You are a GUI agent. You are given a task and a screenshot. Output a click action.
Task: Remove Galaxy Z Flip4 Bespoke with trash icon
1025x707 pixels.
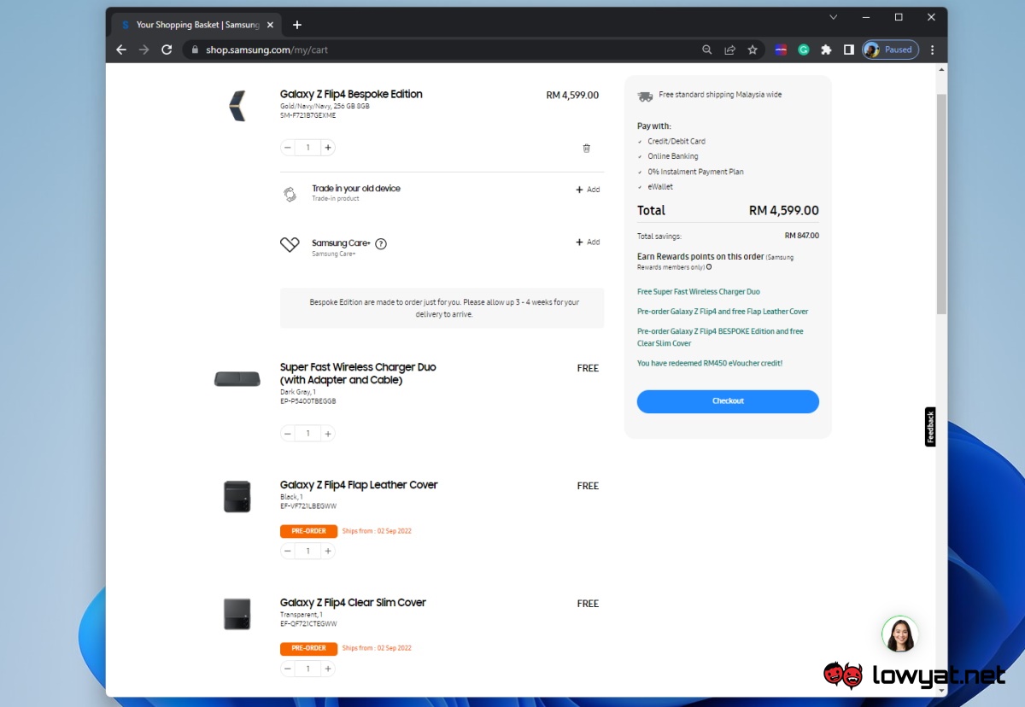(x=586, y=148)
